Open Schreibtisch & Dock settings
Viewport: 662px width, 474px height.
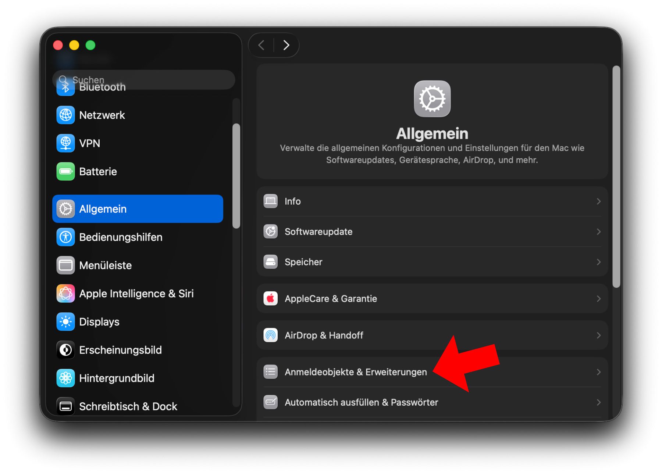pos(128,406)
